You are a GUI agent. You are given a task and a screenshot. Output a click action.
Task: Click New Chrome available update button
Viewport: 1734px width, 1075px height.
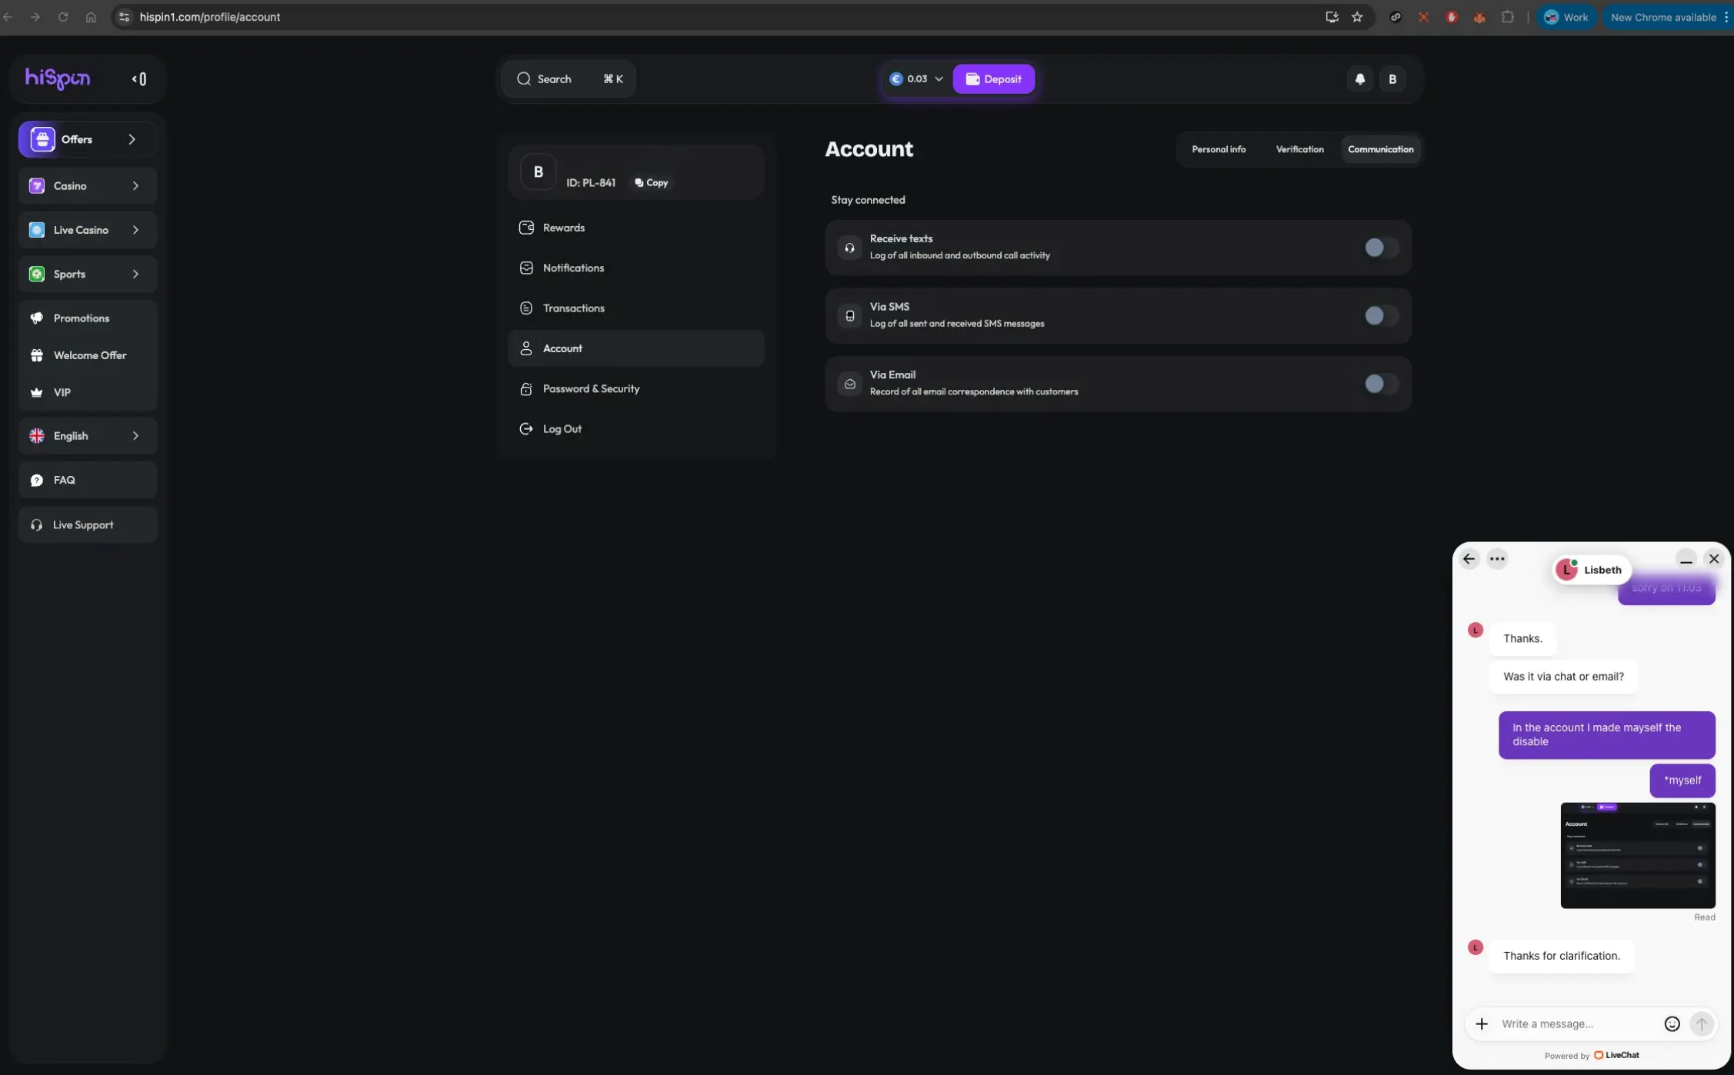1667,17
